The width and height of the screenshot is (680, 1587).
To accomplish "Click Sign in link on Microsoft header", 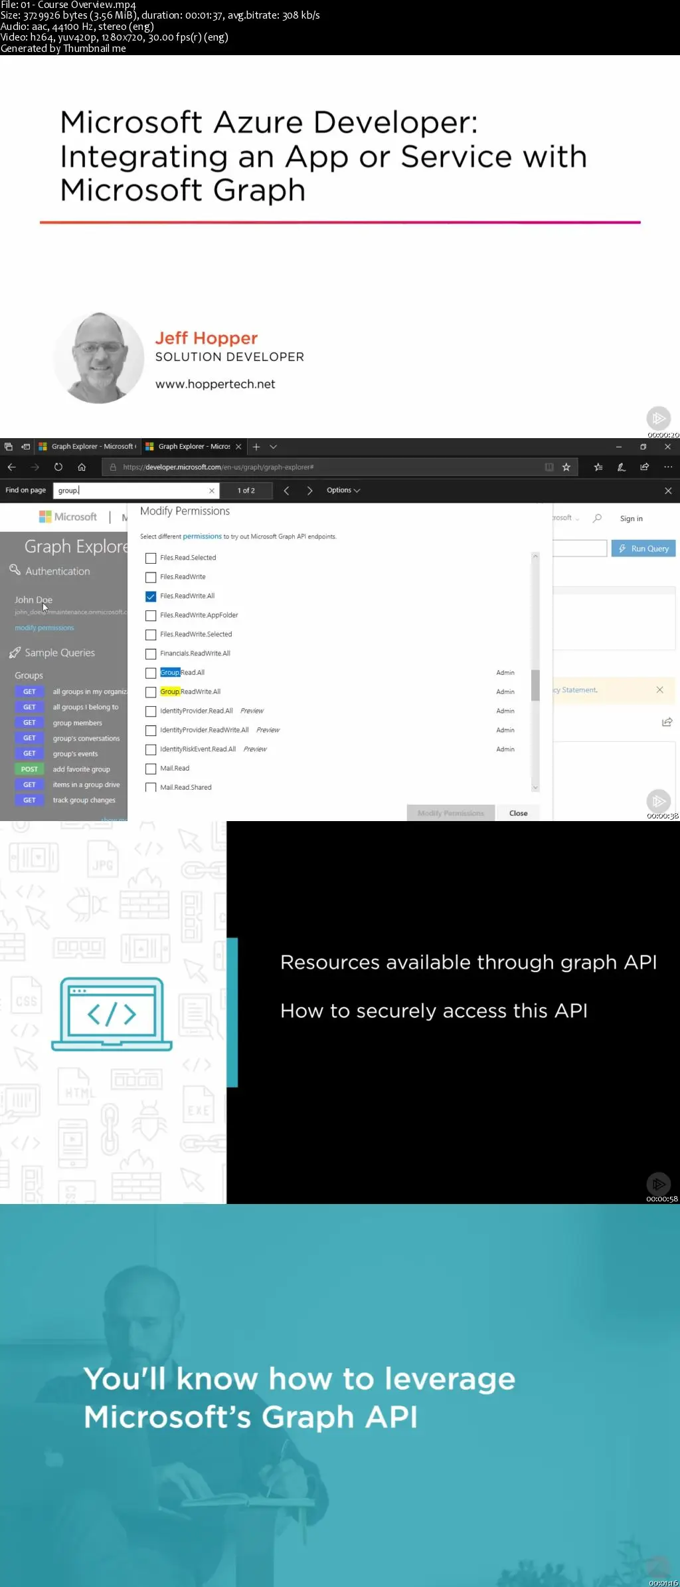I will click(631, 519).
